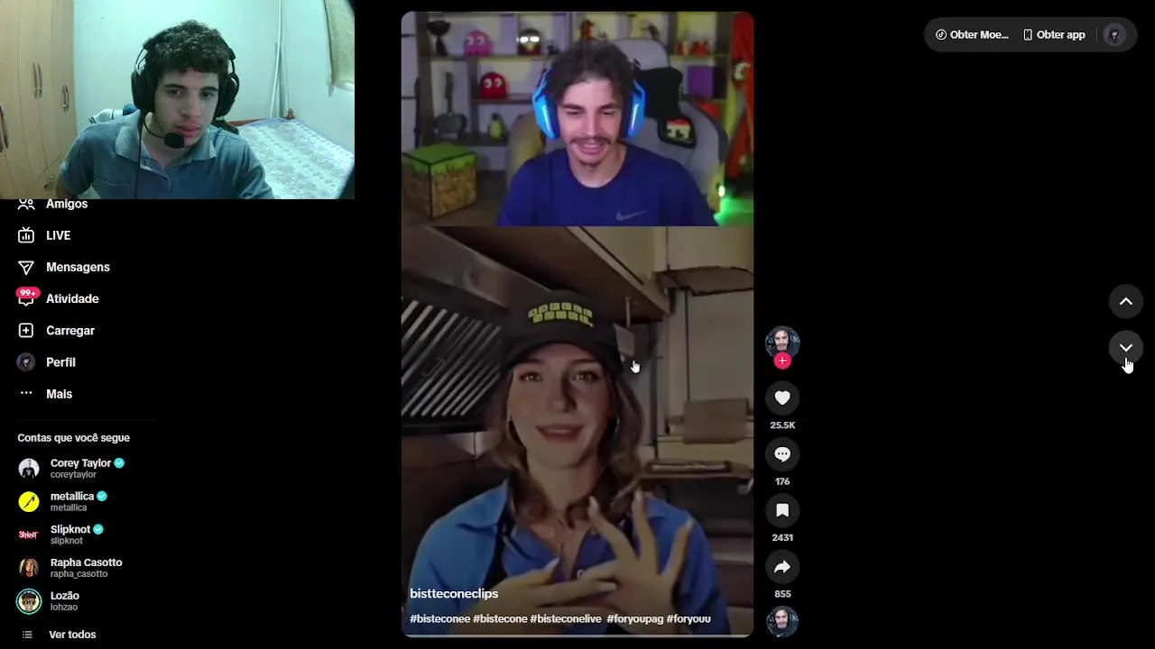Open the sound disc avatar below share count
1155x649 pixels.
coord(782,622)
